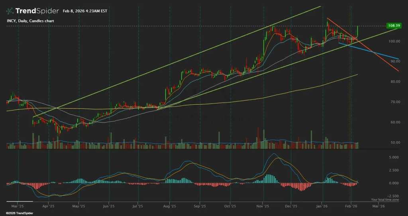Click the "Your local time zone" label

(x=384, y=200)
